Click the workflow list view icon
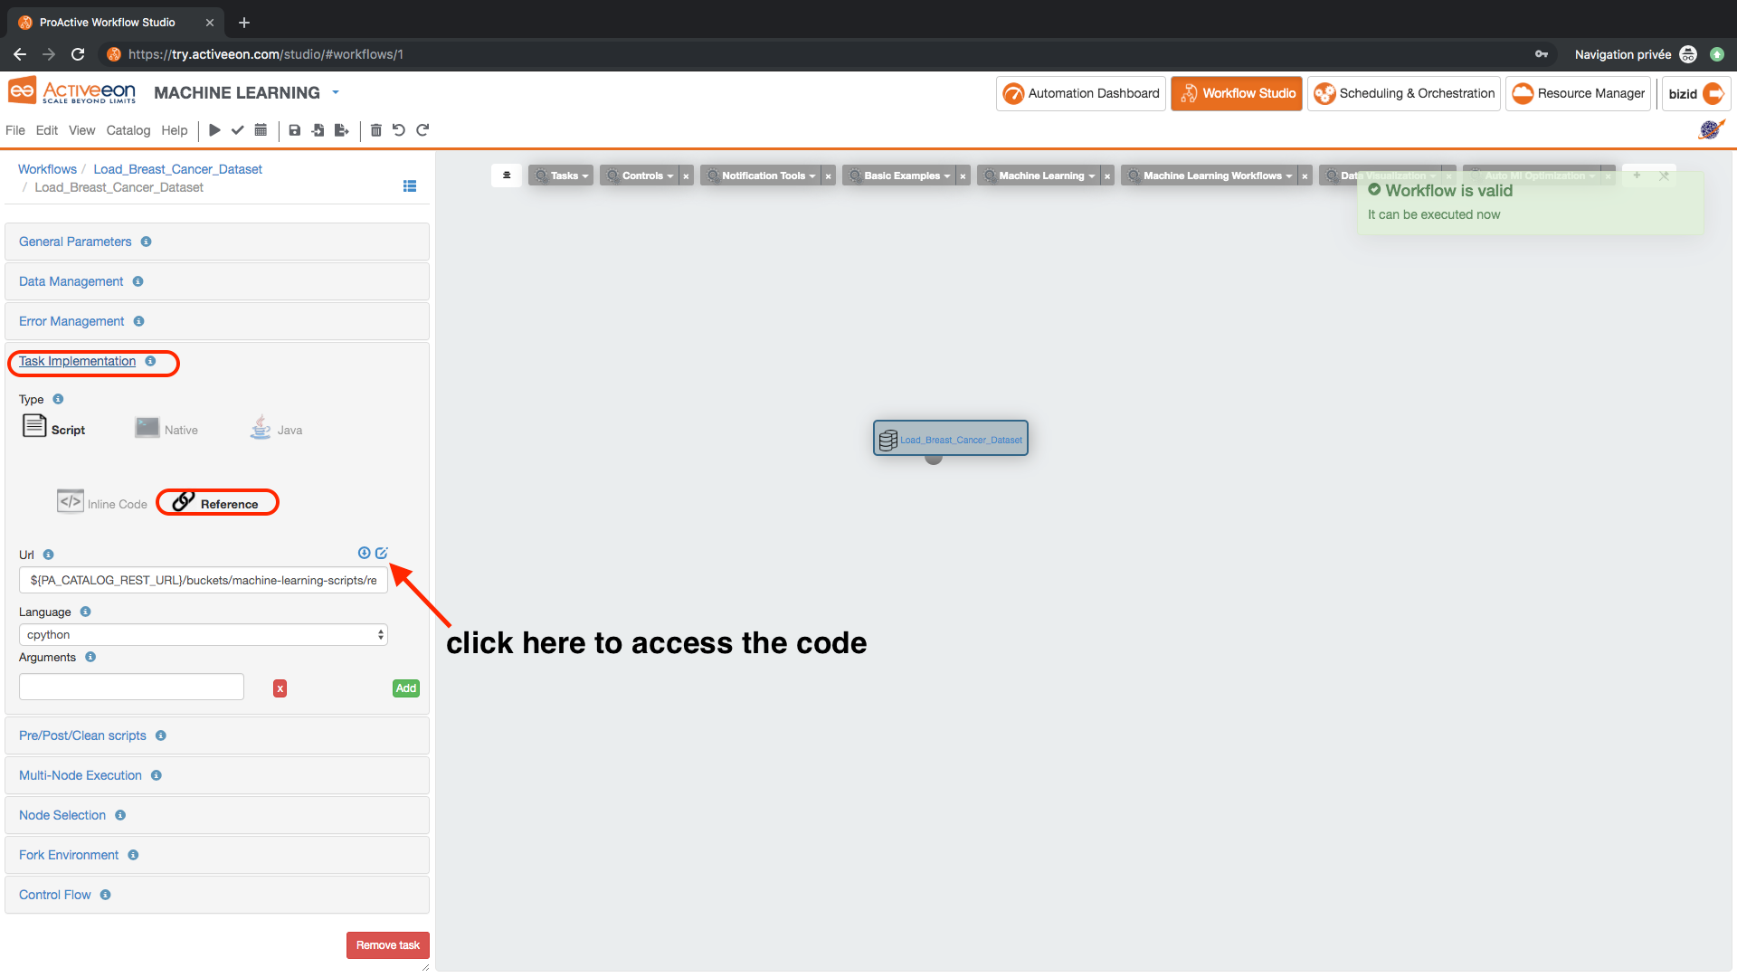The width and height of the screenshot is (1737, 977). 411,185
